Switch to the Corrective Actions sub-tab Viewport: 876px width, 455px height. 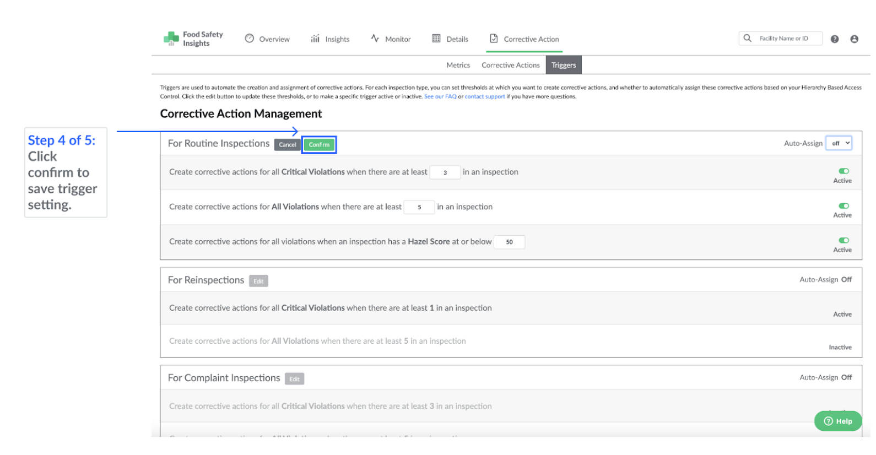tap(510, 65)
